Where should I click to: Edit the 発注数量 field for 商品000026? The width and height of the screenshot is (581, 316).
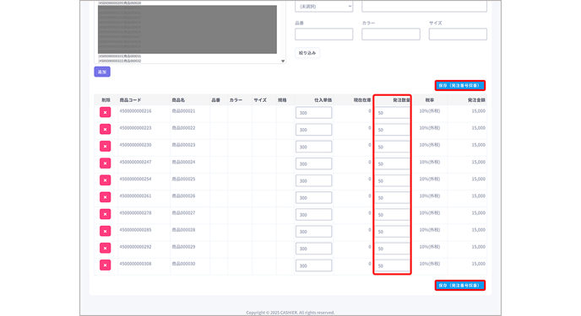[392, 198]
